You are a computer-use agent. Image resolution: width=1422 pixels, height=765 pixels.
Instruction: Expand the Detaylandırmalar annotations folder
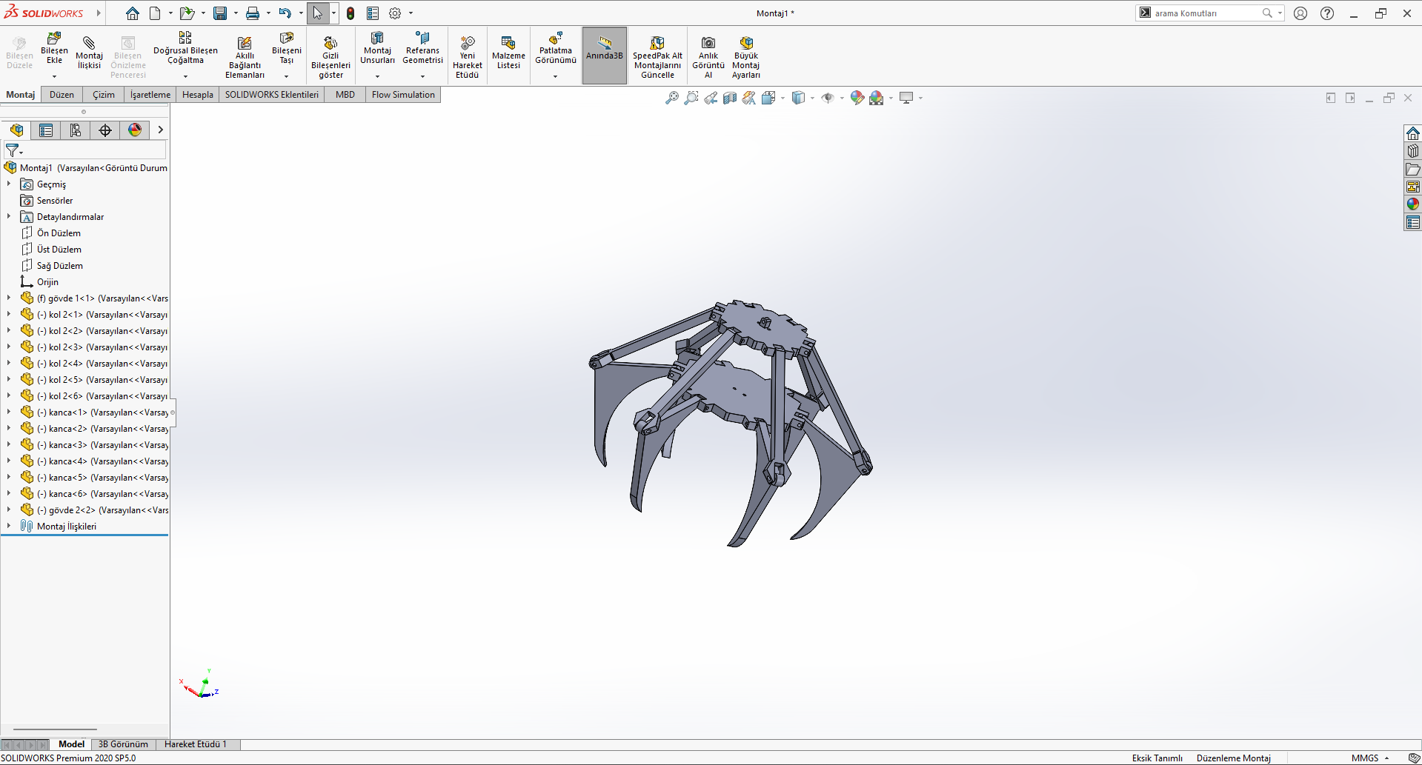click(x=9, y=217)
